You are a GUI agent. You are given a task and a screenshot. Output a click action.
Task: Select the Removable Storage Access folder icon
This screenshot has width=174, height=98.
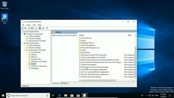(x=80, y=48)
